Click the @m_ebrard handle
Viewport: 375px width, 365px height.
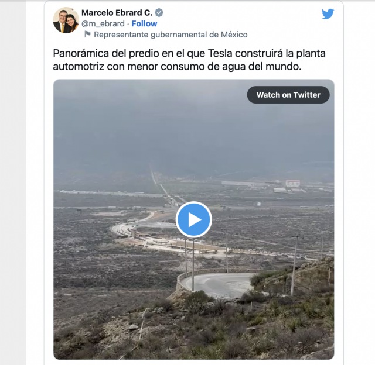tap(103, 23)
